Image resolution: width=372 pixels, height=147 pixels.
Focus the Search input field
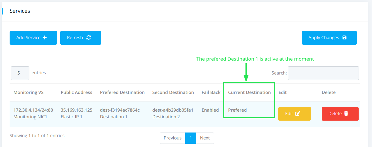pos(323,73)
